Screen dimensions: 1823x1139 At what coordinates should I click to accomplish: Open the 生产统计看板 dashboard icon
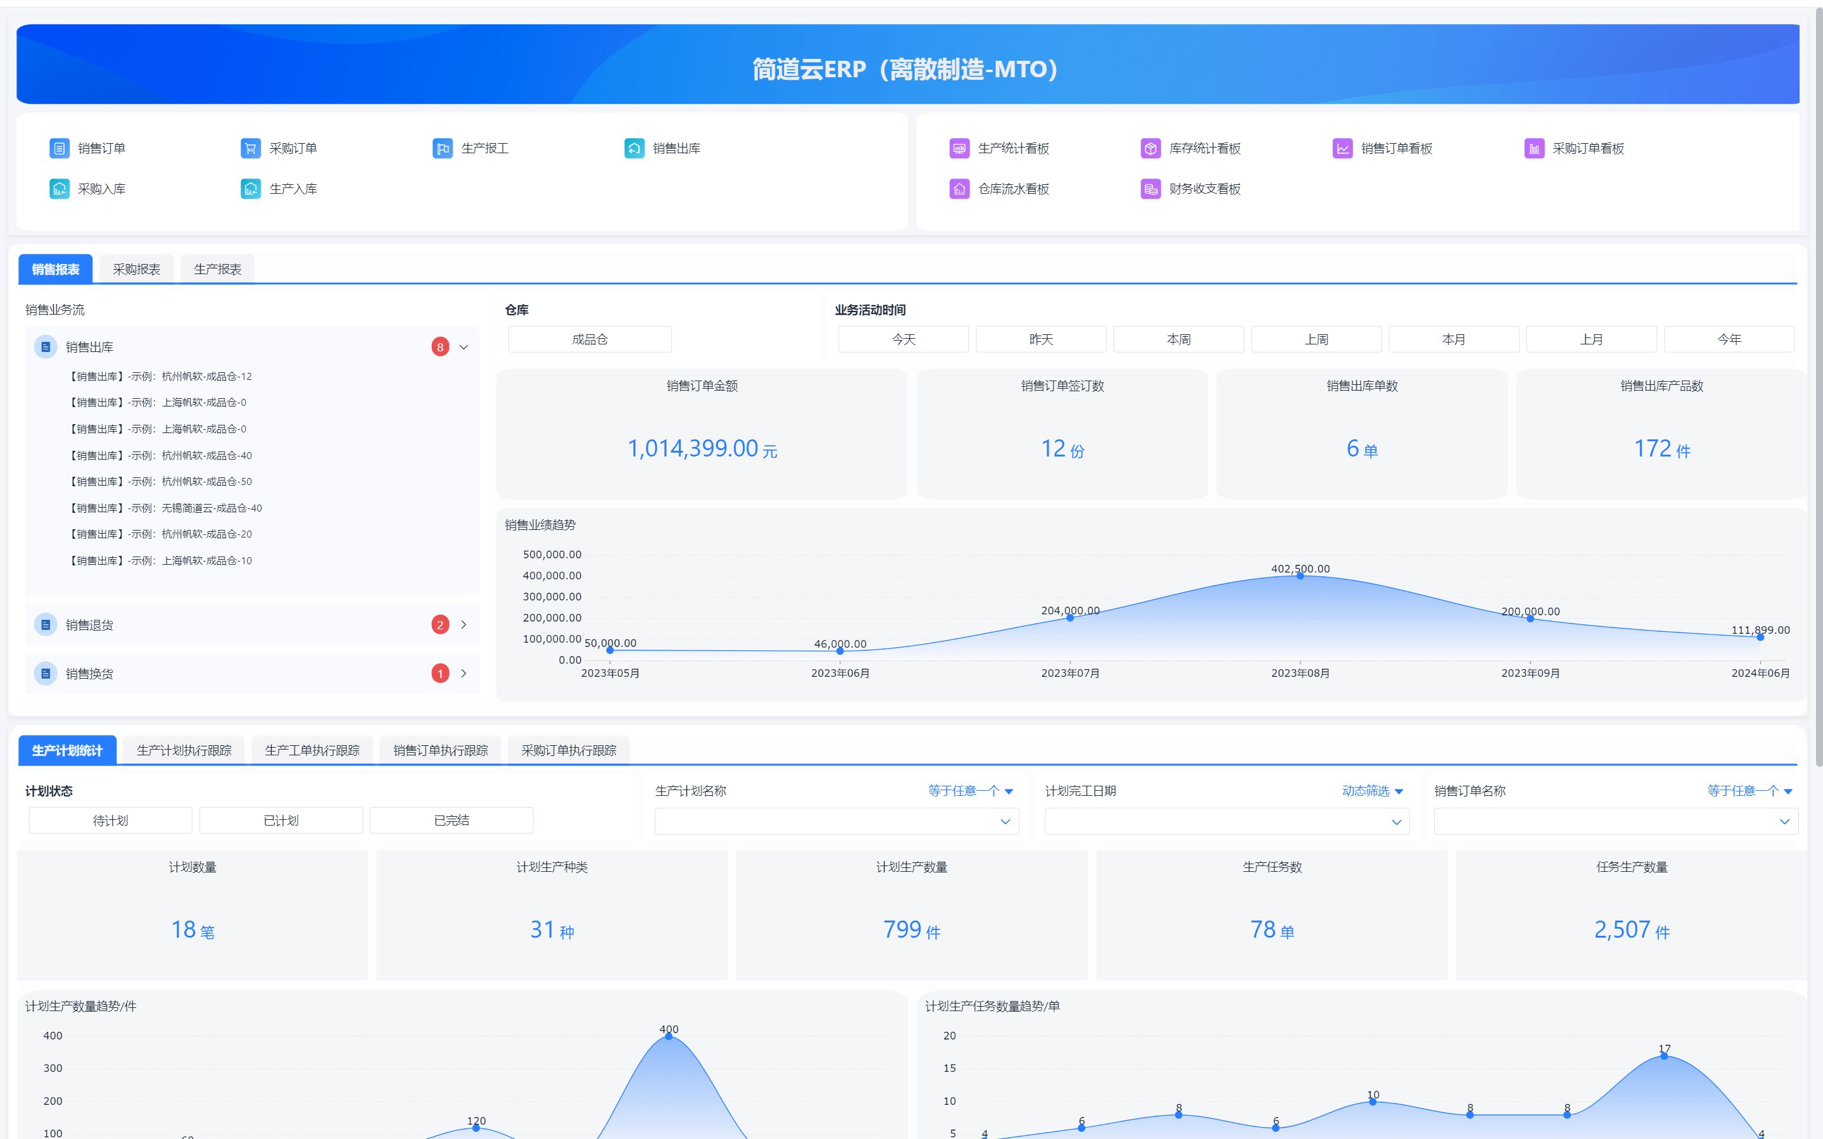958,148
